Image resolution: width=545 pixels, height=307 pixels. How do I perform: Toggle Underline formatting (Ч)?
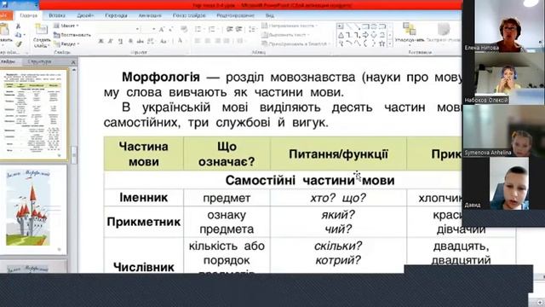120,41
